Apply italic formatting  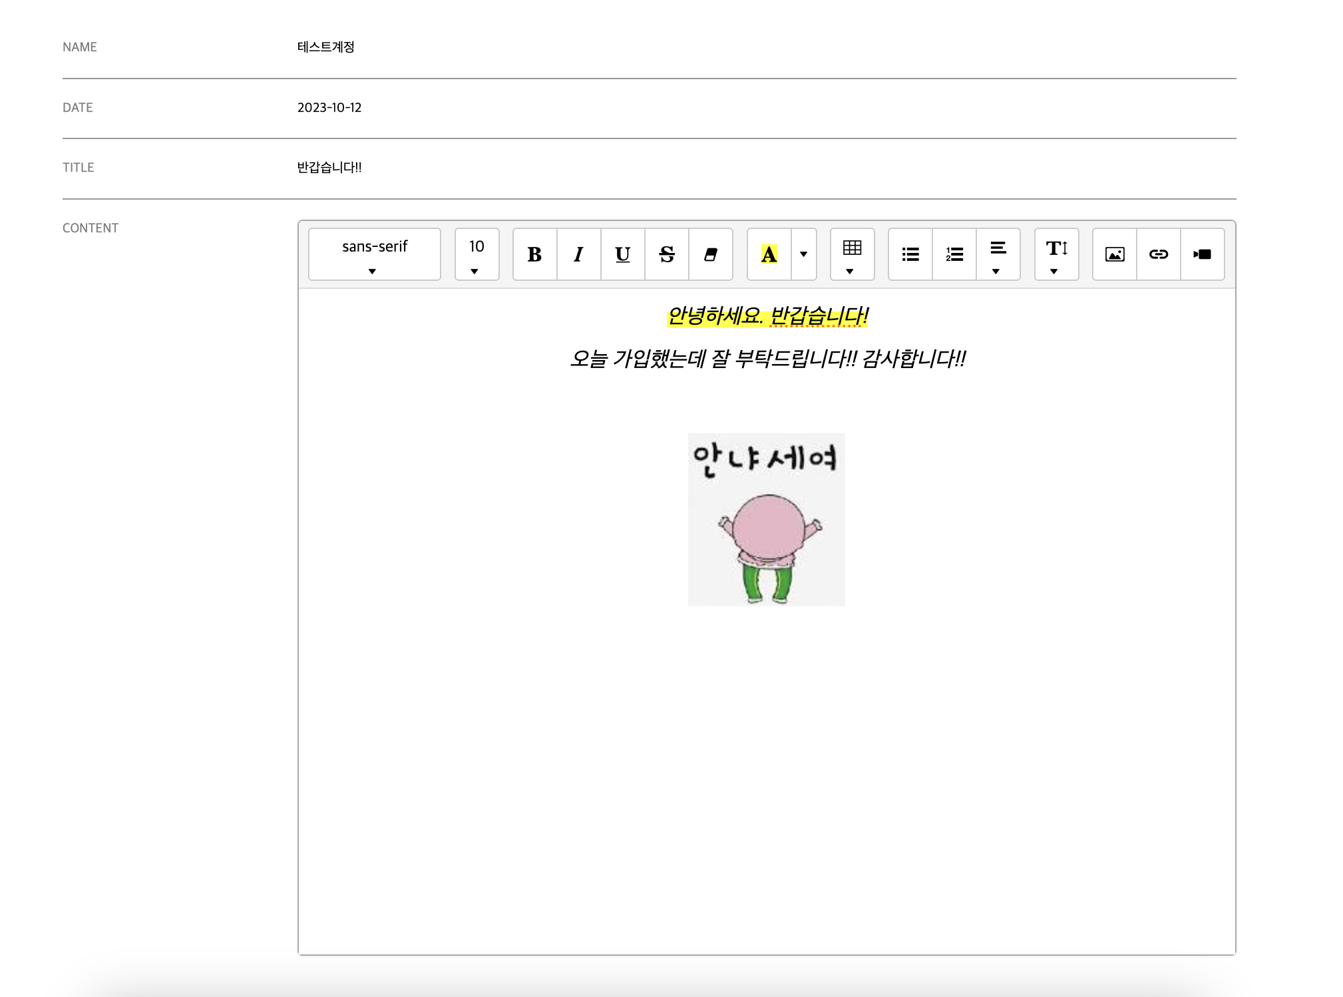coord(578,254)
